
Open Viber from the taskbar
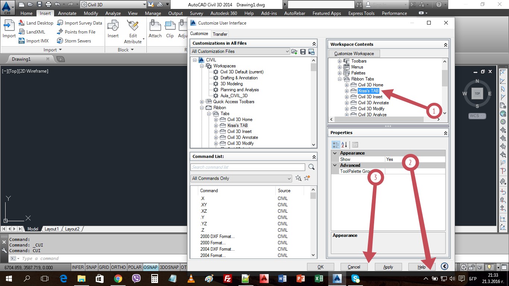click(x=136, y=279)
